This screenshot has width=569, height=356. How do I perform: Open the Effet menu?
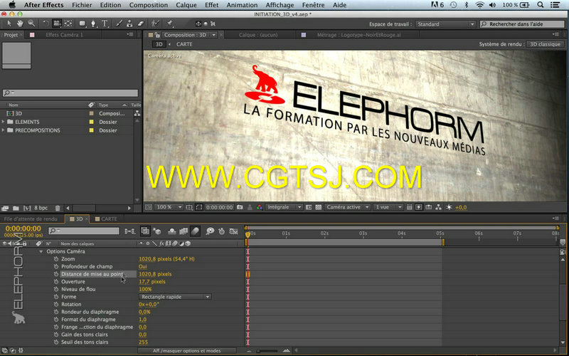(x=211, y=5)
